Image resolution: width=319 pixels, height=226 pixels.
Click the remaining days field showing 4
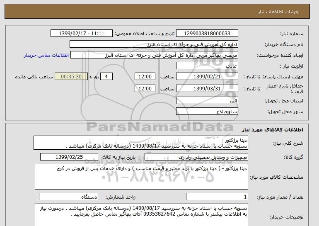point(106,77)
